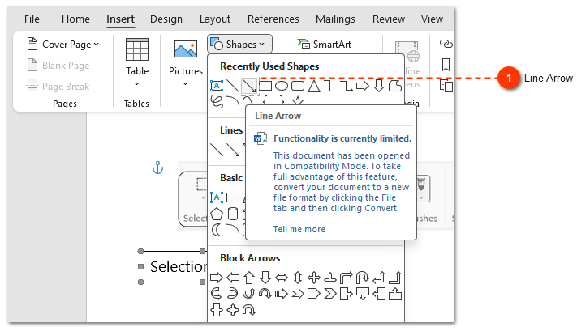Choose the Up Arrow under Block Arrows
577x331 pixels.
pyautogui.click(x=249, y=278)
